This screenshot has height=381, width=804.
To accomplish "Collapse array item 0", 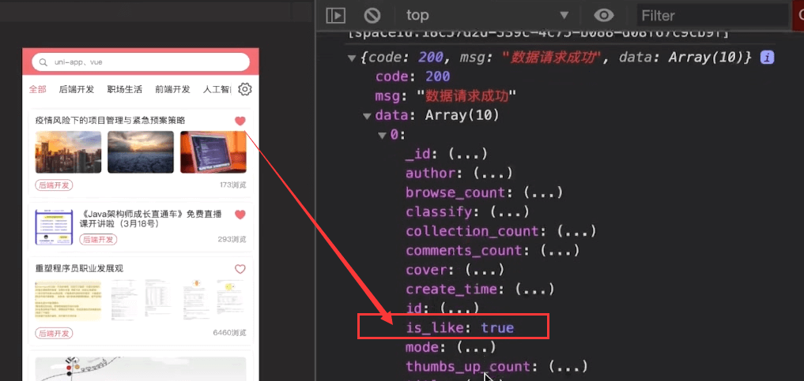I will pyautogui.click(x=382, y=136).
